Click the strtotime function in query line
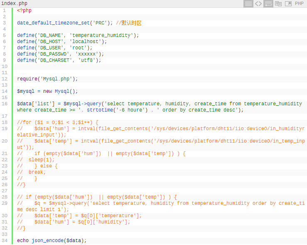307x245 pixels. [x=100, y=110]
